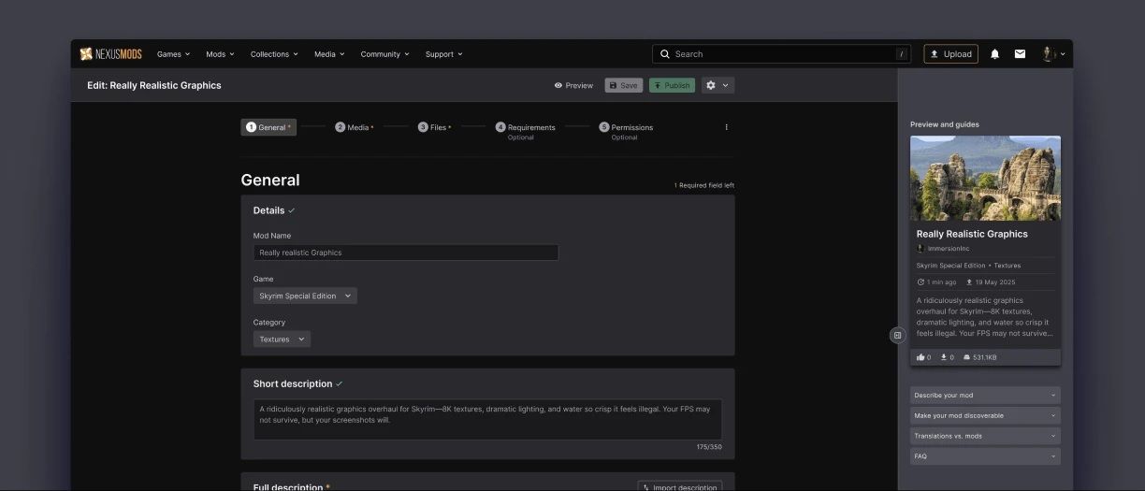The width and height of the screenshot is (1145, 491).
Task: Click the settings gear dropdown
Action: pos(717,85)
